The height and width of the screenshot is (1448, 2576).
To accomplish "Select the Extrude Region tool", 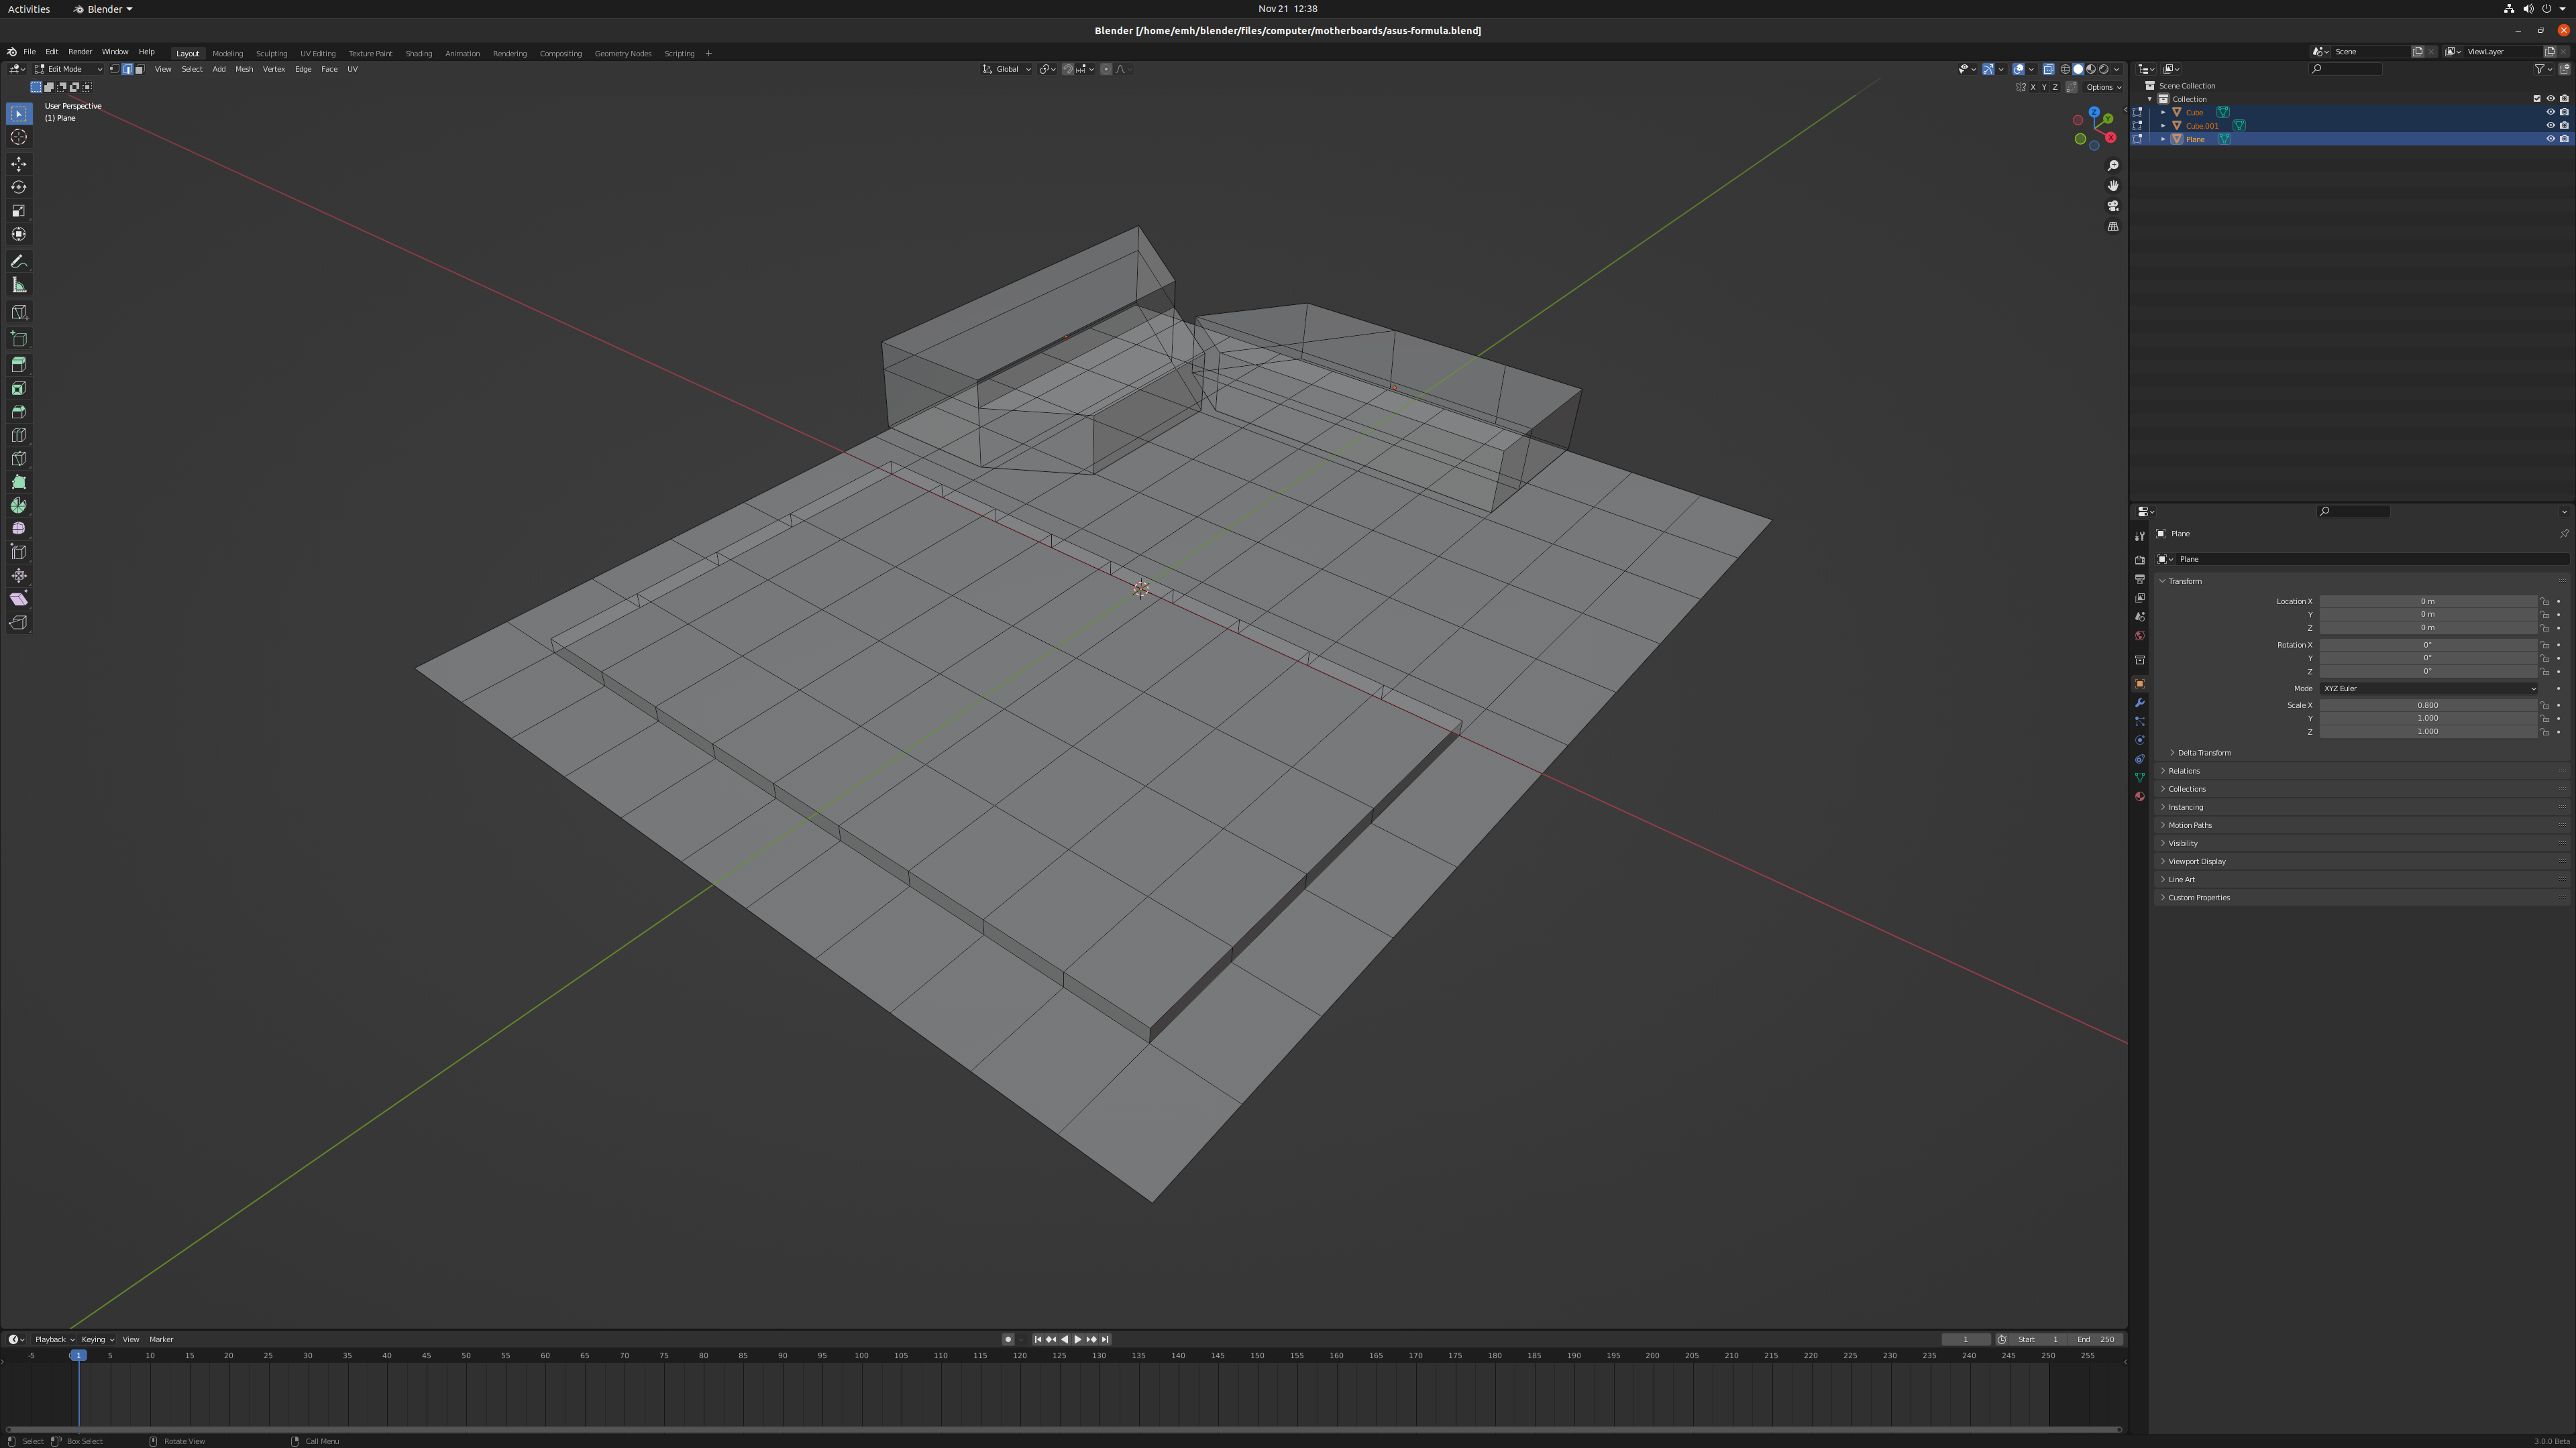I will 19,365.
